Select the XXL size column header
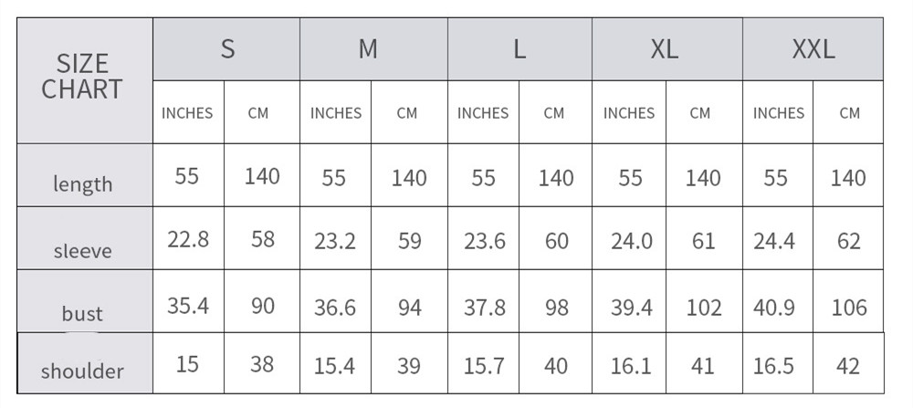This screenshot has height=408, width=913. point(813,49)
